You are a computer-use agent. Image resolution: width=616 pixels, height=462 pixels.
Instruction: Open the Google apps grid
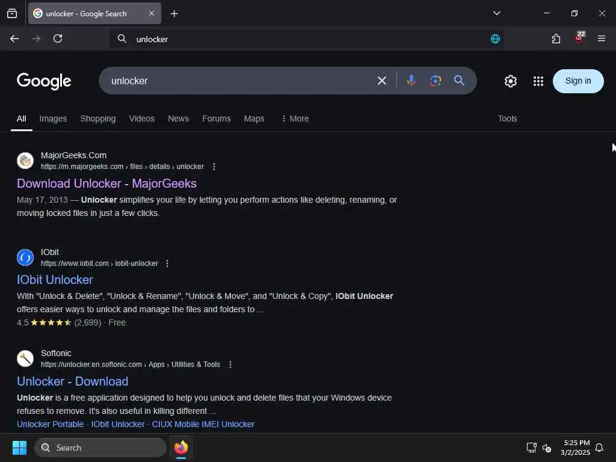pos(538,81)
